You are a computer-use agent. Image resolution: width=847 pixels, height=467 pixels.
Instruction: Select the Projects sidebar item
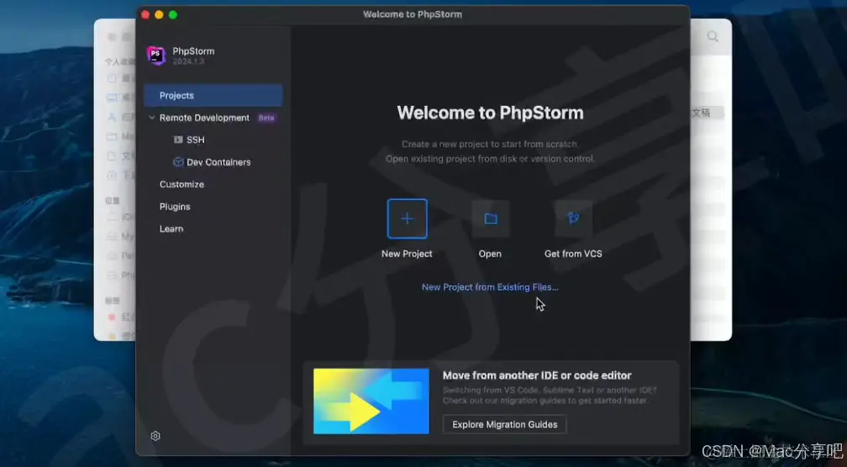click(213, 96)
